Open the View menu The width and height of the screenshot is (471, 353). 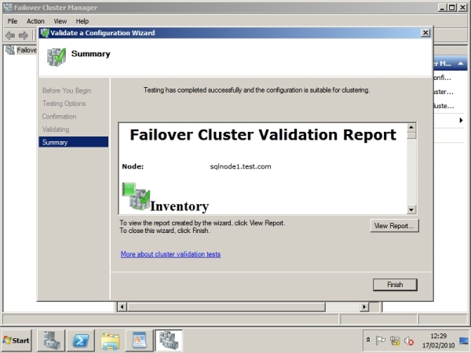60,21
